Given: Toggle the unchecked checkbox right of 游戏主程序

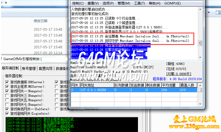Looking at the screenshot, I should click(57, 87).
